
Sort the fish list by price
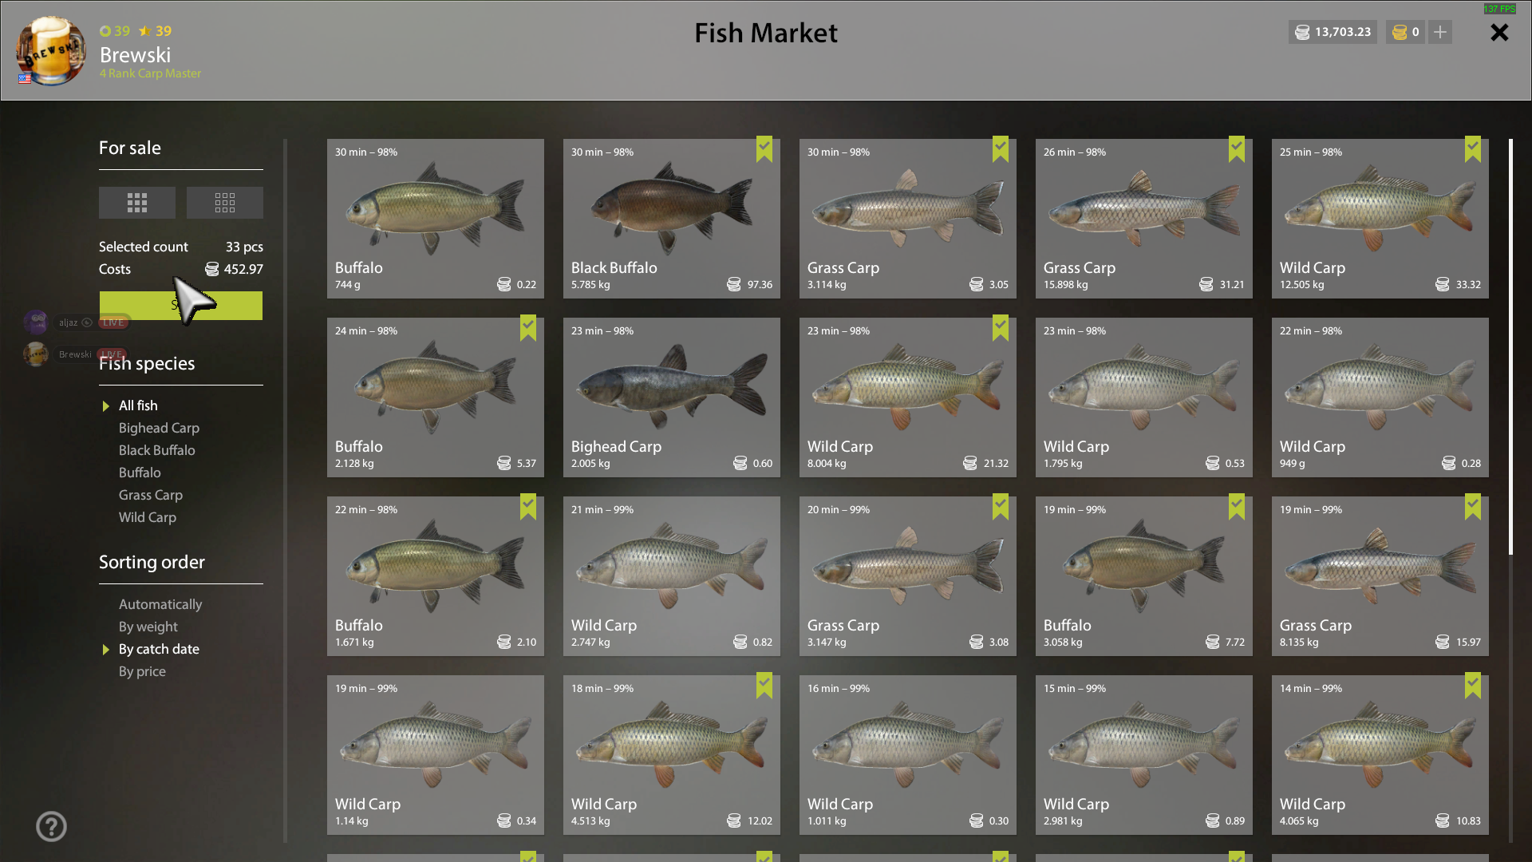142,671
